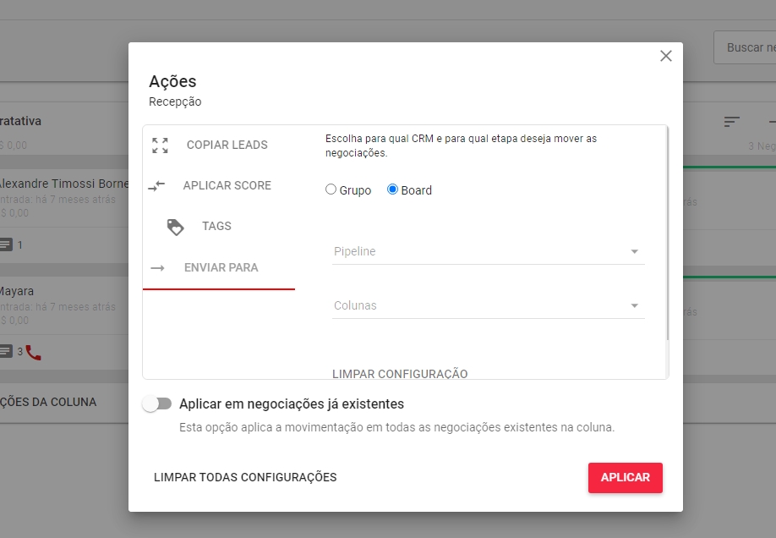Select the Board radio option

(x=392, y=190)
